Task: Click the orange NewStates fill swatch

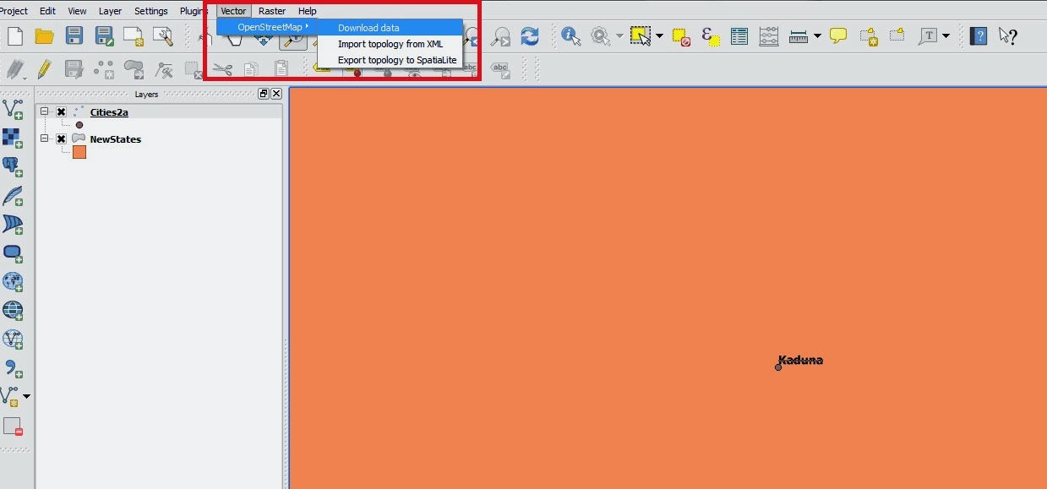Action: [x=79, y=152]
